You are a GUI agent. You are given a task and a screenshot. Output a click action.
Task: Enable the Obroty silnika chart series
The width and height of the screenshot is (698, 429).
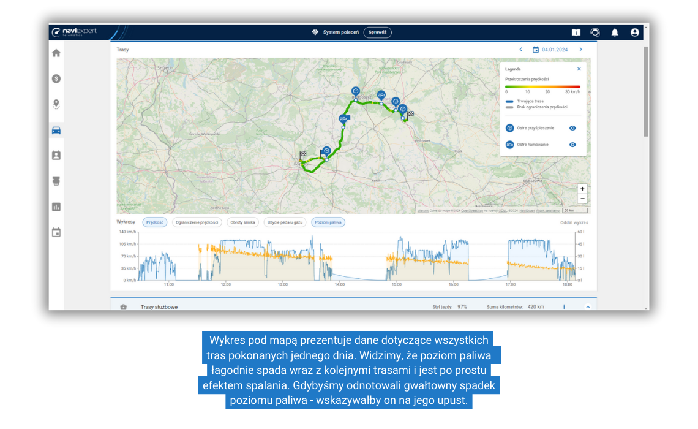243,222
